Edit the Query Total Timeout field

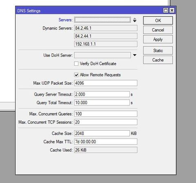coord(102,103)
